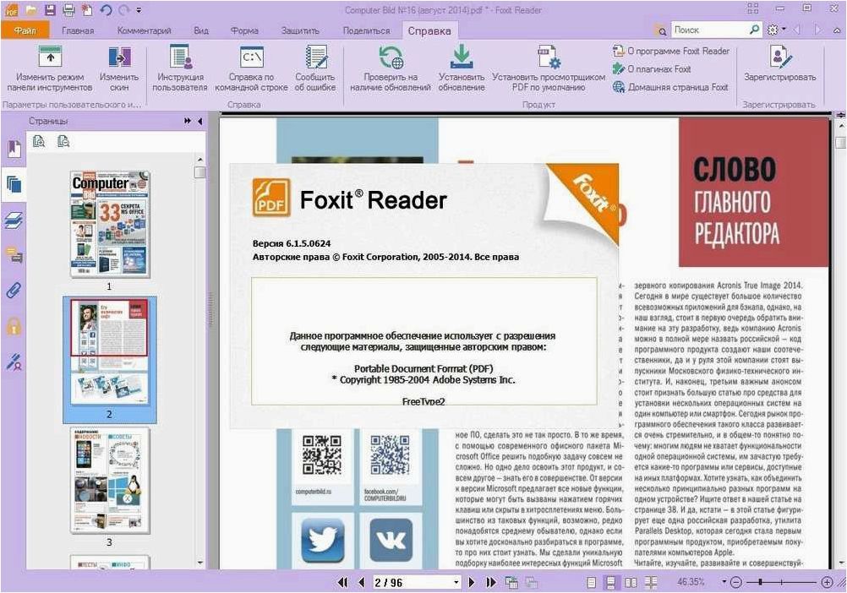This screenshot has width=847, height=593.
Task: Switch to the Форма ribbon tab
Action: [244, 30]
